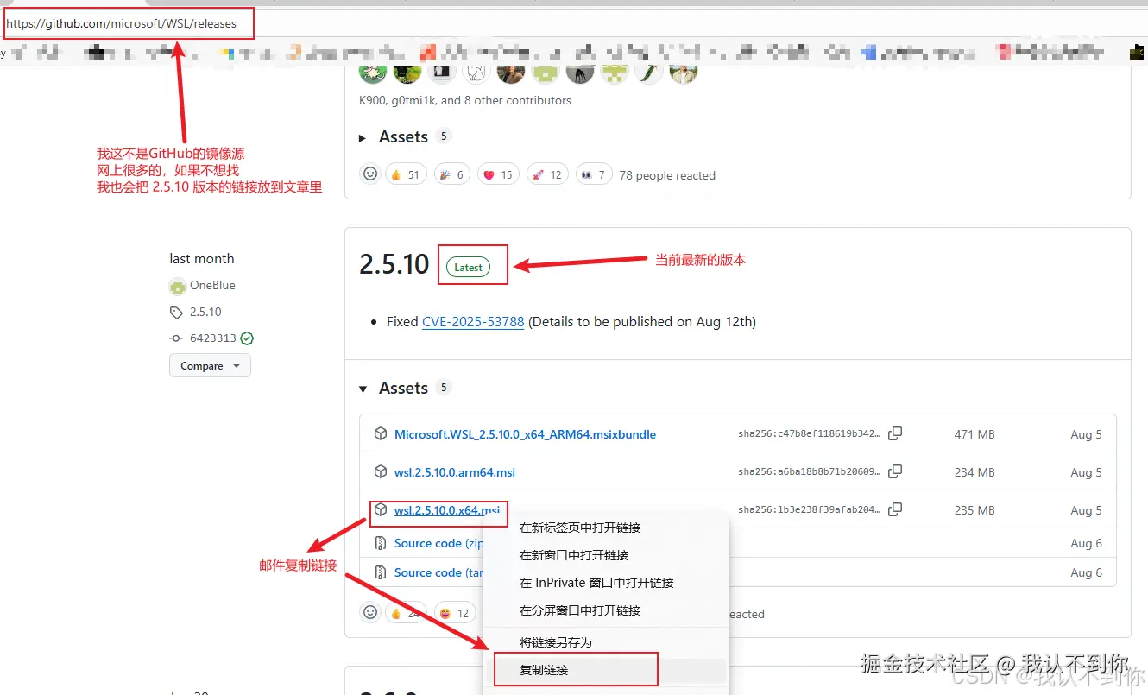Click rocket reaction showing 12
1148x695 pixels.
click(547, 174)
